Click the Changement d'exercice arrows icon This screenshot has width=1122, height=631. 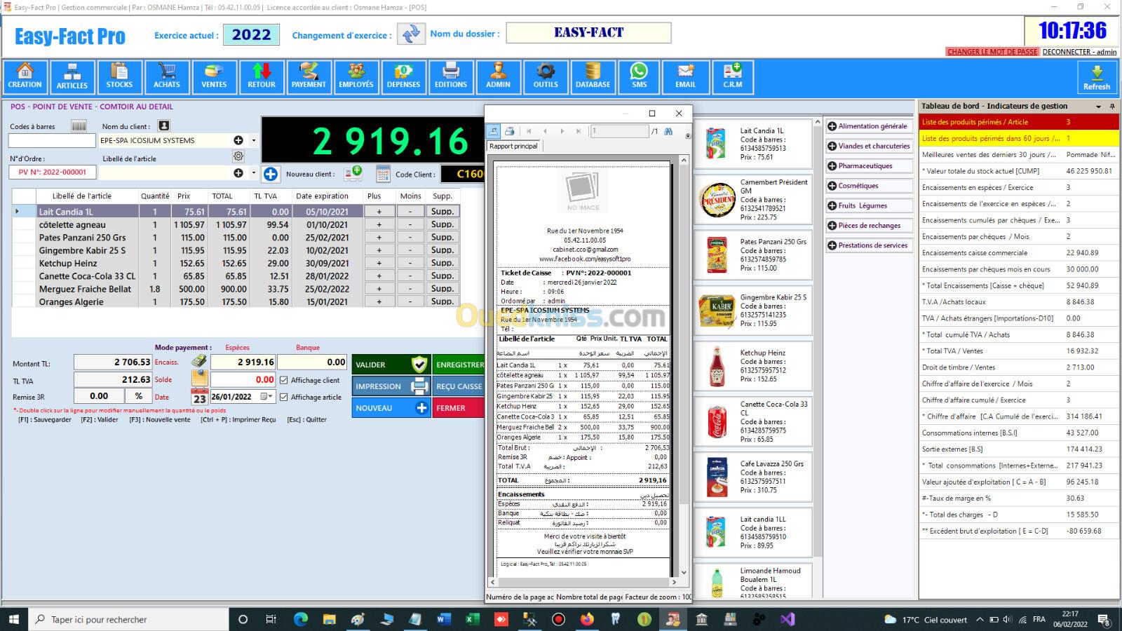[411, 34]
